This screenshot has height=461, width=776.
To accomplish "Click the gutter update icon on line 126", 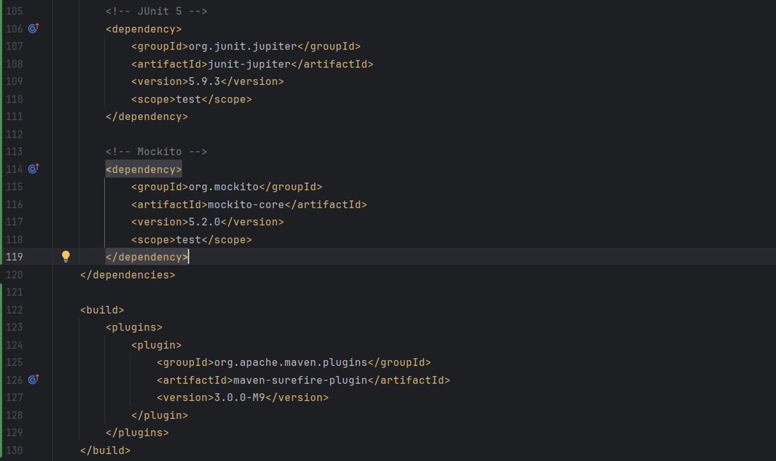I will pos(34,380).
